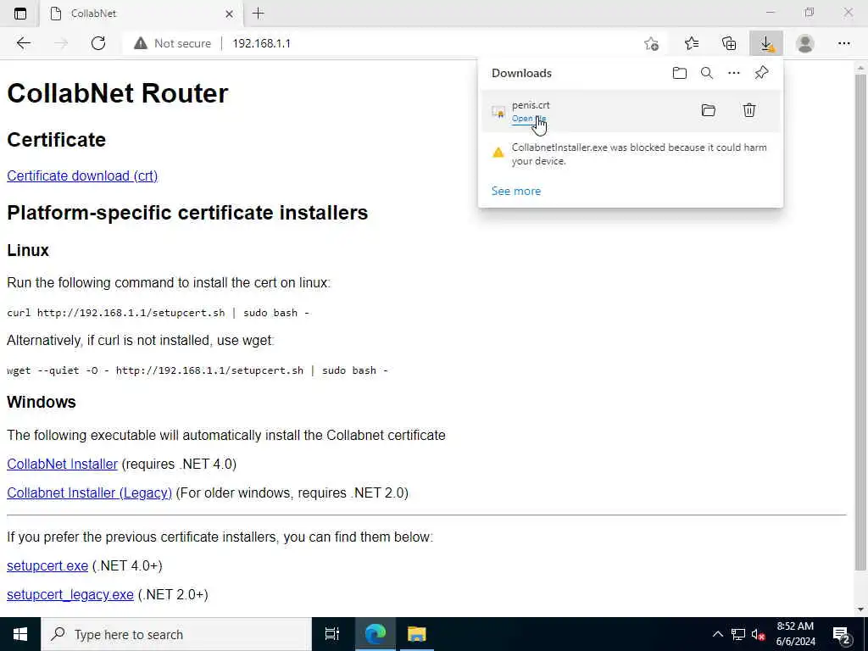Image resolution: width=868 pixels, height=651 pixels.
Task: Click the Downloads panel title
Action: click(x=521, y=73)
